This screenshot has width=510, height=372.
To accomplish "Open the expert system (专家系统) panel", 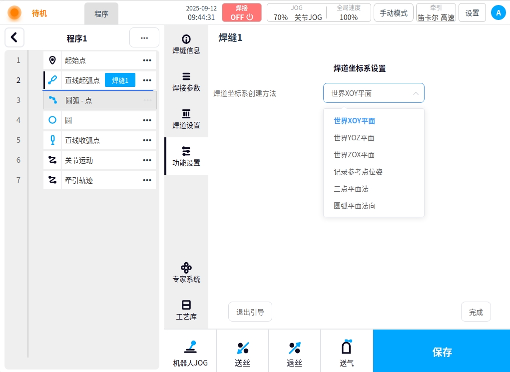I will (x=186, y=272).
